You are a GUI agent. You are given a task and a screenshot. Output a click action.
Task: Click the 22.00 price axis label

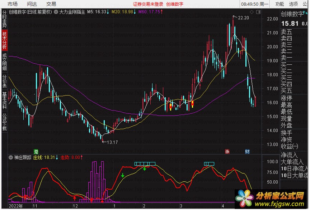272,19
